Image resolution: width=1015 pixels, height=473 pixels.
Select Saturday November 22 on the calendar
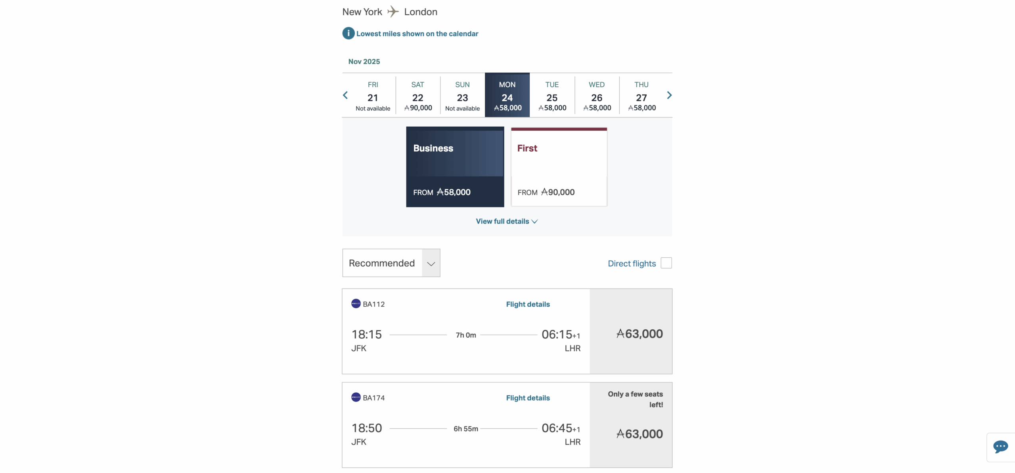pyautogui.click(x=417, y=95)
